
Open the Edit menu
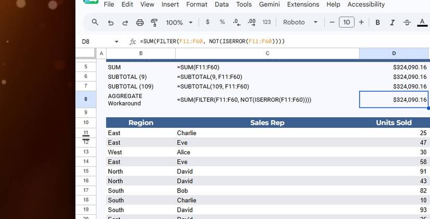[127, 4]
